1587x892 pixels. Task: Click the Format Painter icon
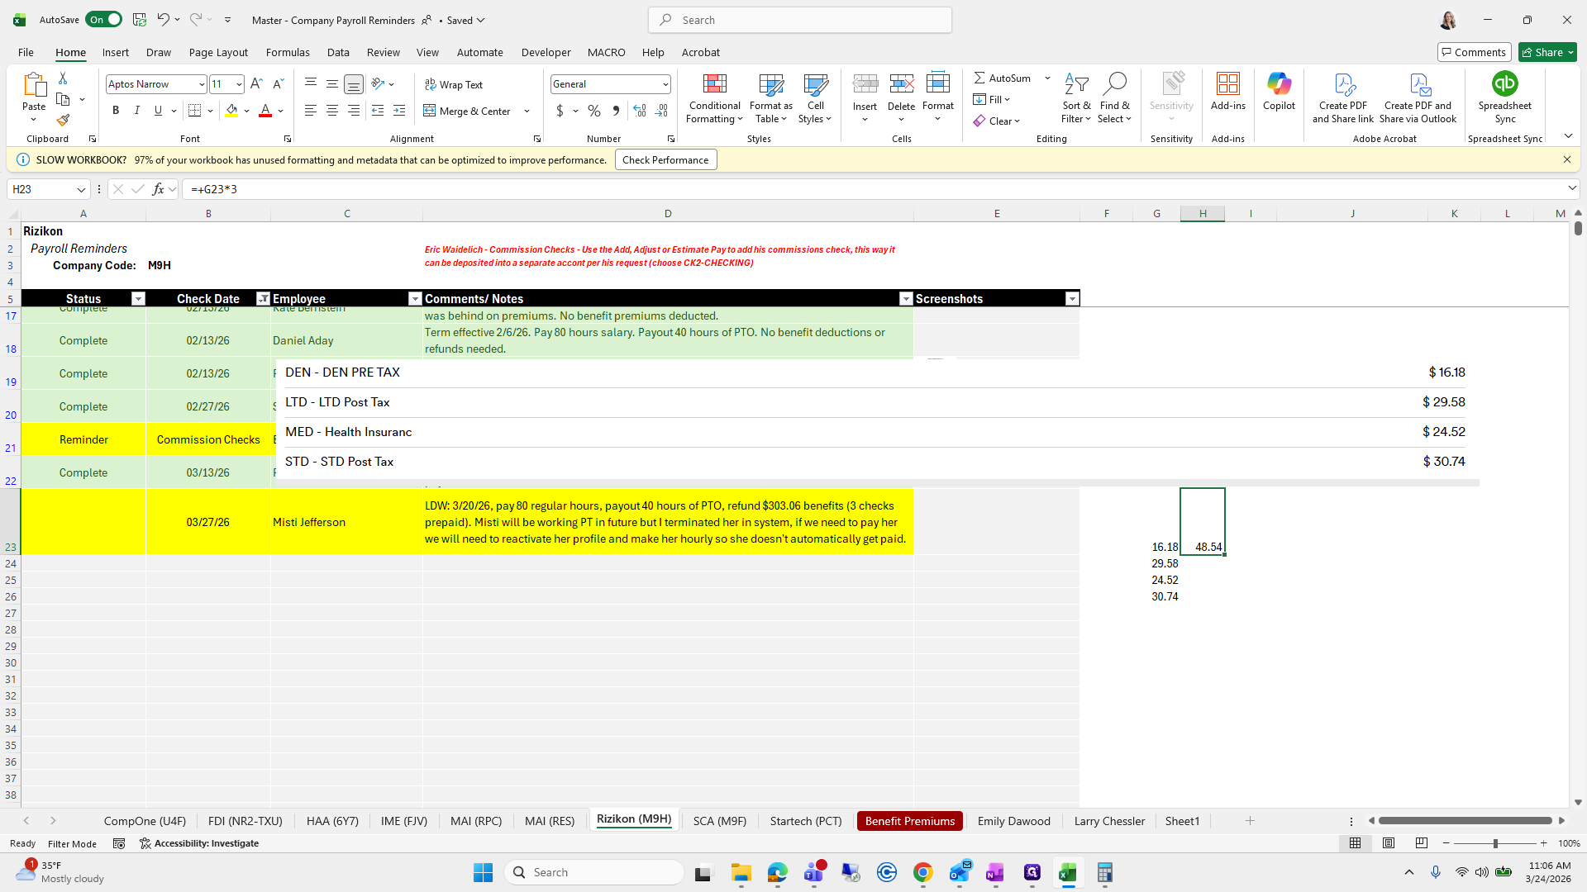(x=63, y=120)
